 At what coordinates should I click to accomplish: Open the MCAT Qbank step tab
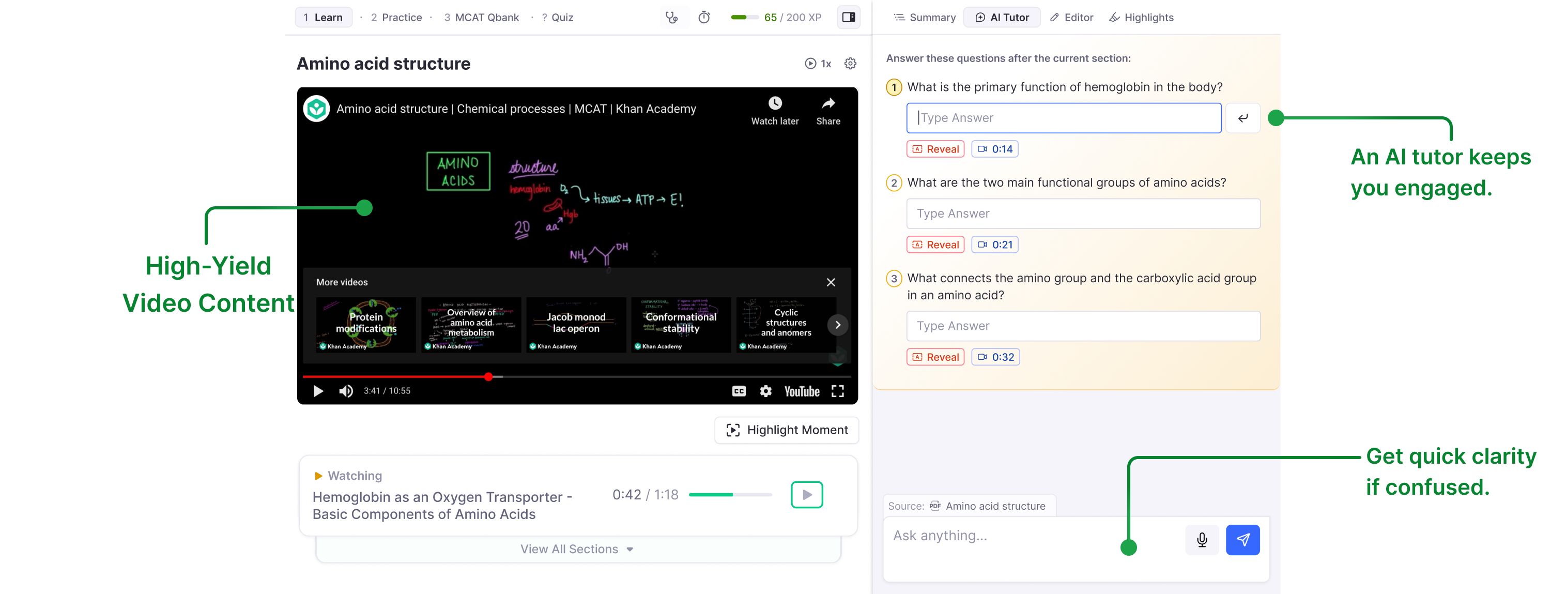pos(482,18)
